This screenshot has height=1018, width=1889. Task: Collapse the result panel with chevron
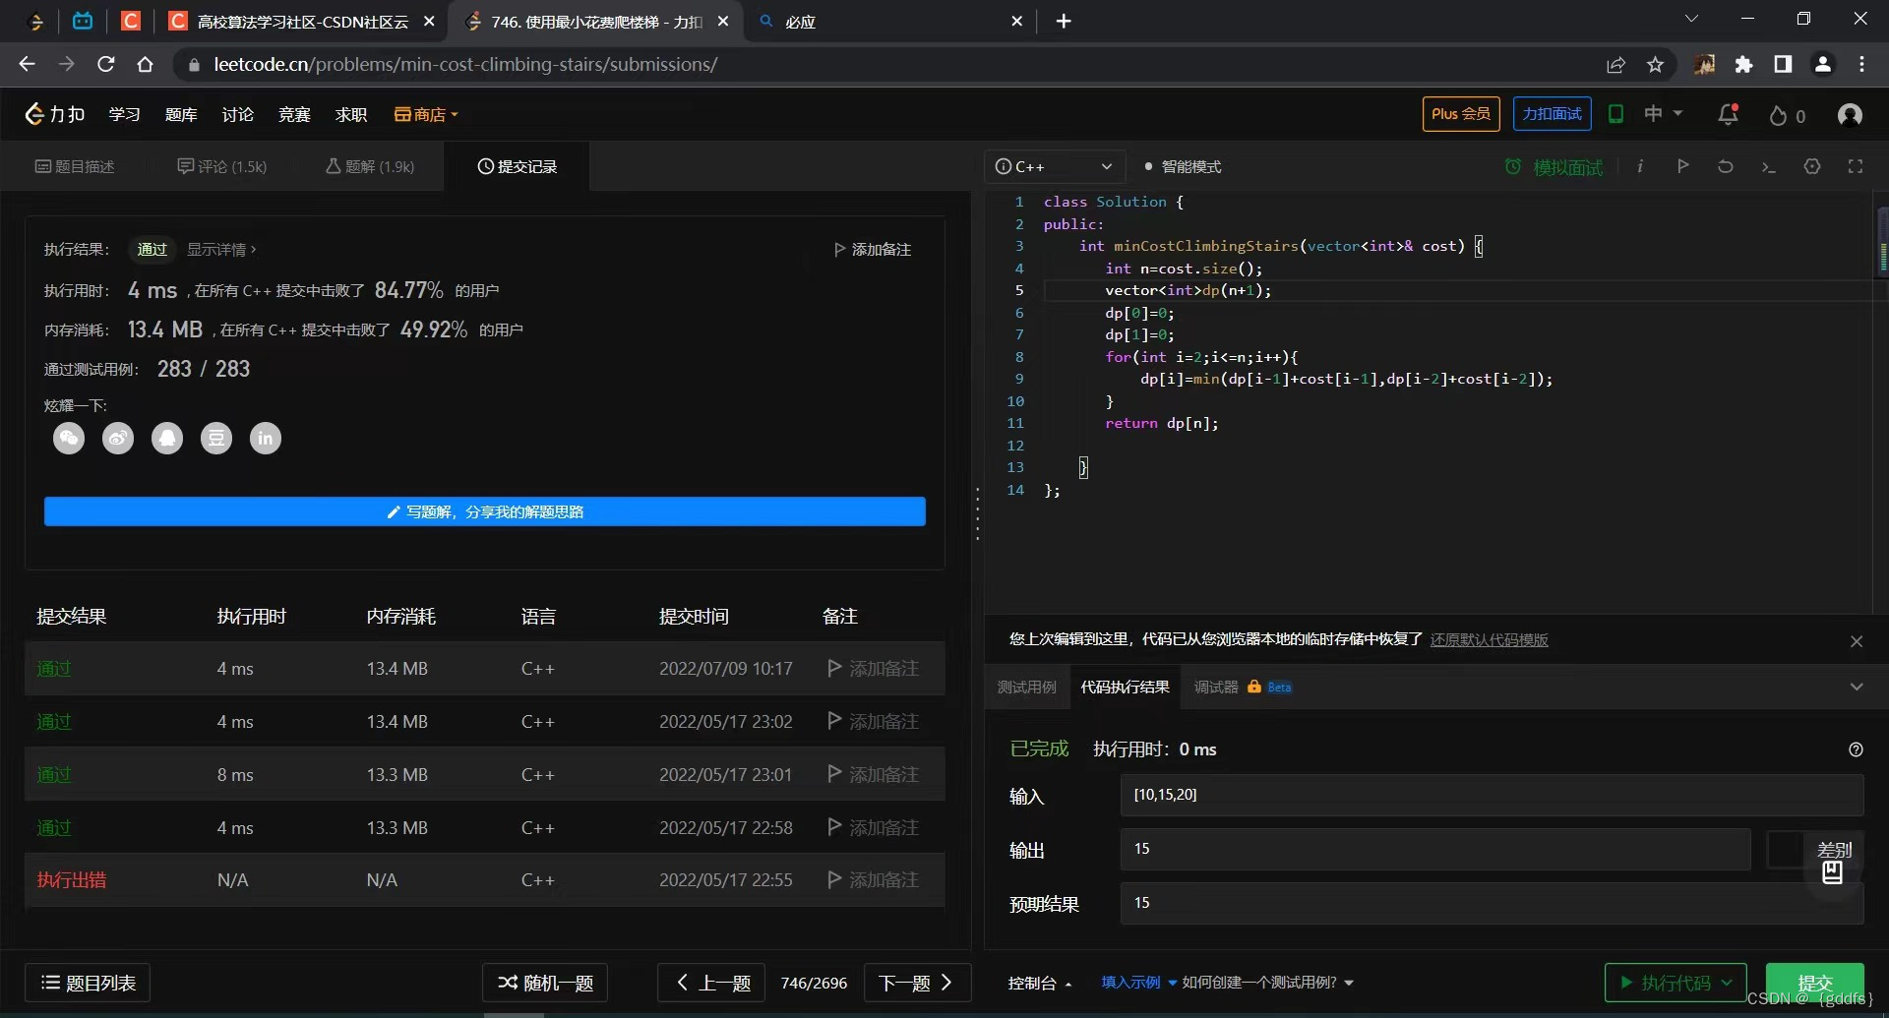(x=1857, y=687)
